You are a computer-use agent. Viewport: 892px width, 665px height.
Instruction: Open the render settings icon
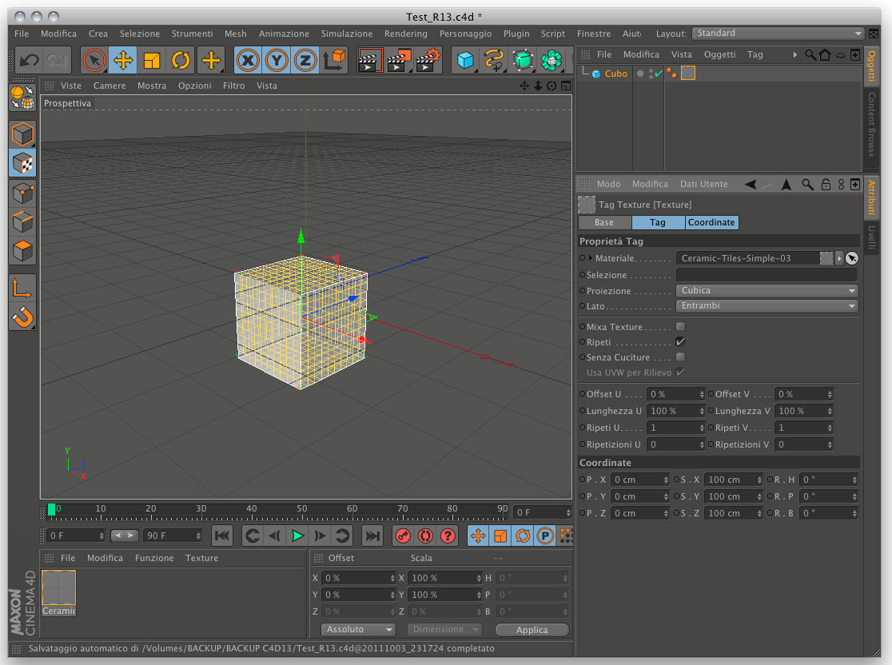[428, 61]
